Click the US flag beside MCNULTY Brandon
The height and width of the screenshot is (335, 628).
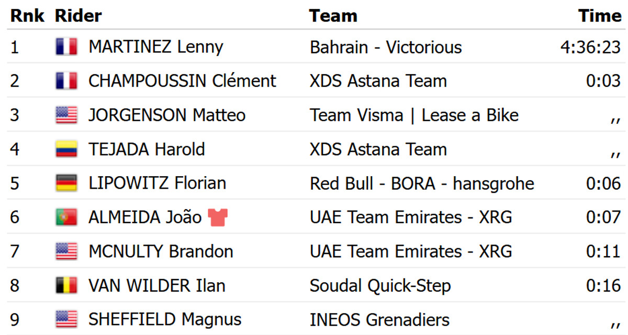click(x=66, y=251)
